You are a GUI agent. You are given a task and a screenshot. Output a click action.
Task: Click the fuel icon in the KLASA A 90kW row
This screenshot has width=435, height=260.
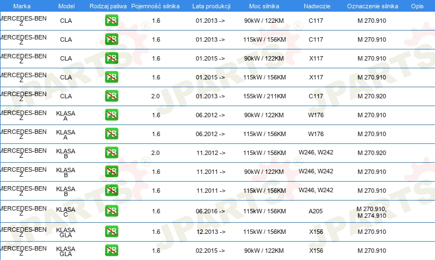(x=111, y=115)
